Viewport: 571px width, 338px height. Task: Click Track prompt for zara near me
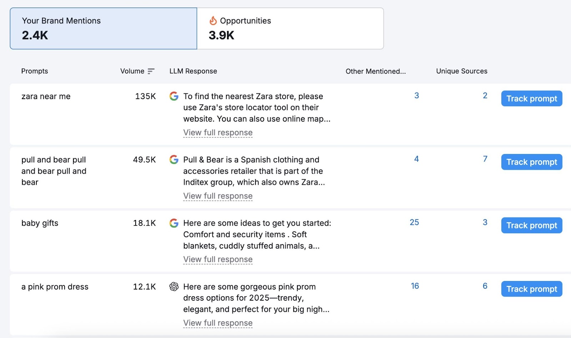point(531,98)
